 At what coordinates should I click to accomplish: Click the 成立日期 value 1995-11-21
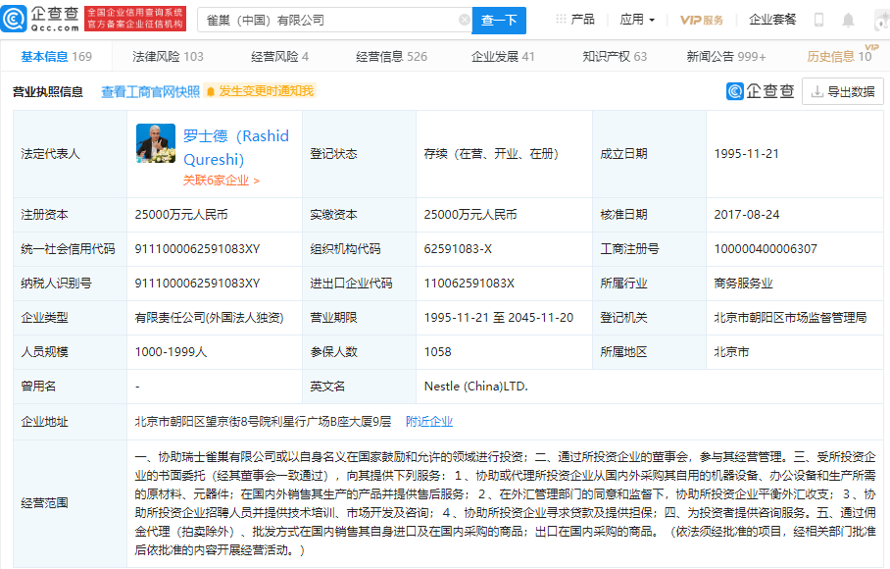(746, 154)
